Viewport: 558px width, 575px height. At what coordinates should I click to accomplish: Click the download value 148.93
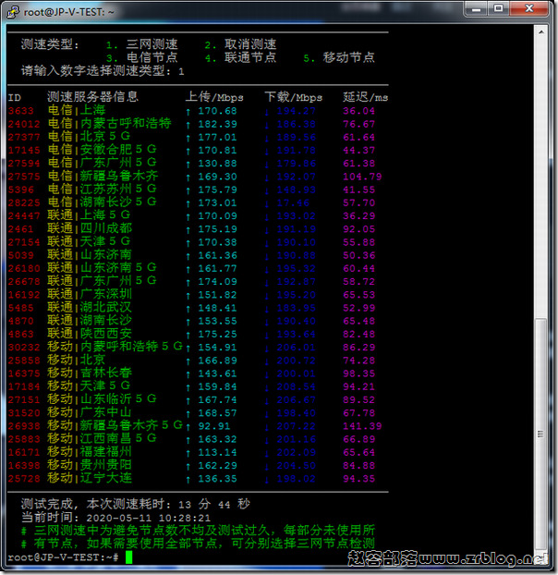[296, 190]
